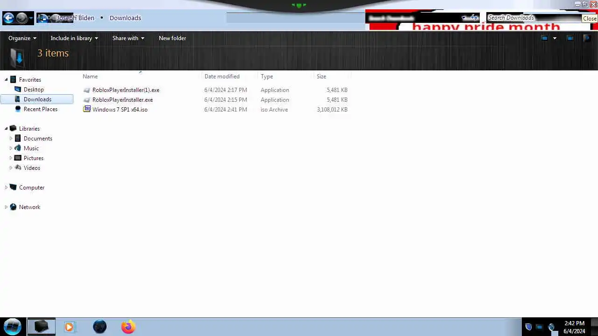Image resolution: width=598 pixels, height=336 pixels.
Task: Open the Include in library menu
Action: pos(74,38)
